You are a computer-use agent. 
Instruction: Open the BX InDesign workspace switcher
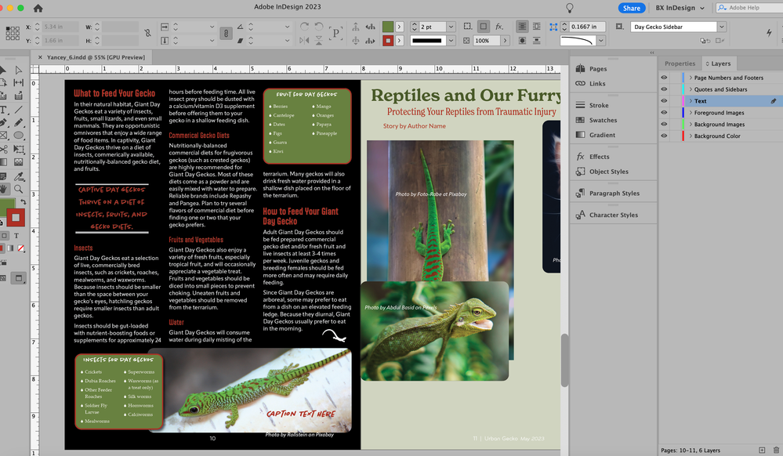(680, 8)
